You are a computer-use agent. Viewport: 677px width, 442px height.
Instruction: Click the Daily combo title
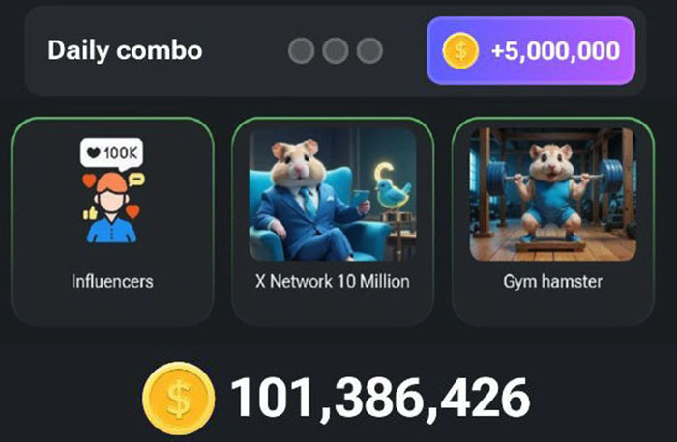(x=125, y=51)
